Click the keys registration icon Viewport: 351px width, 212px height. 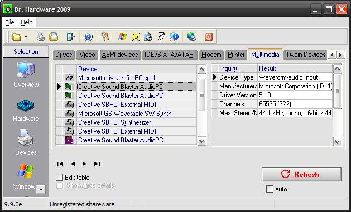pyautogui.click(x=105, y=37)
